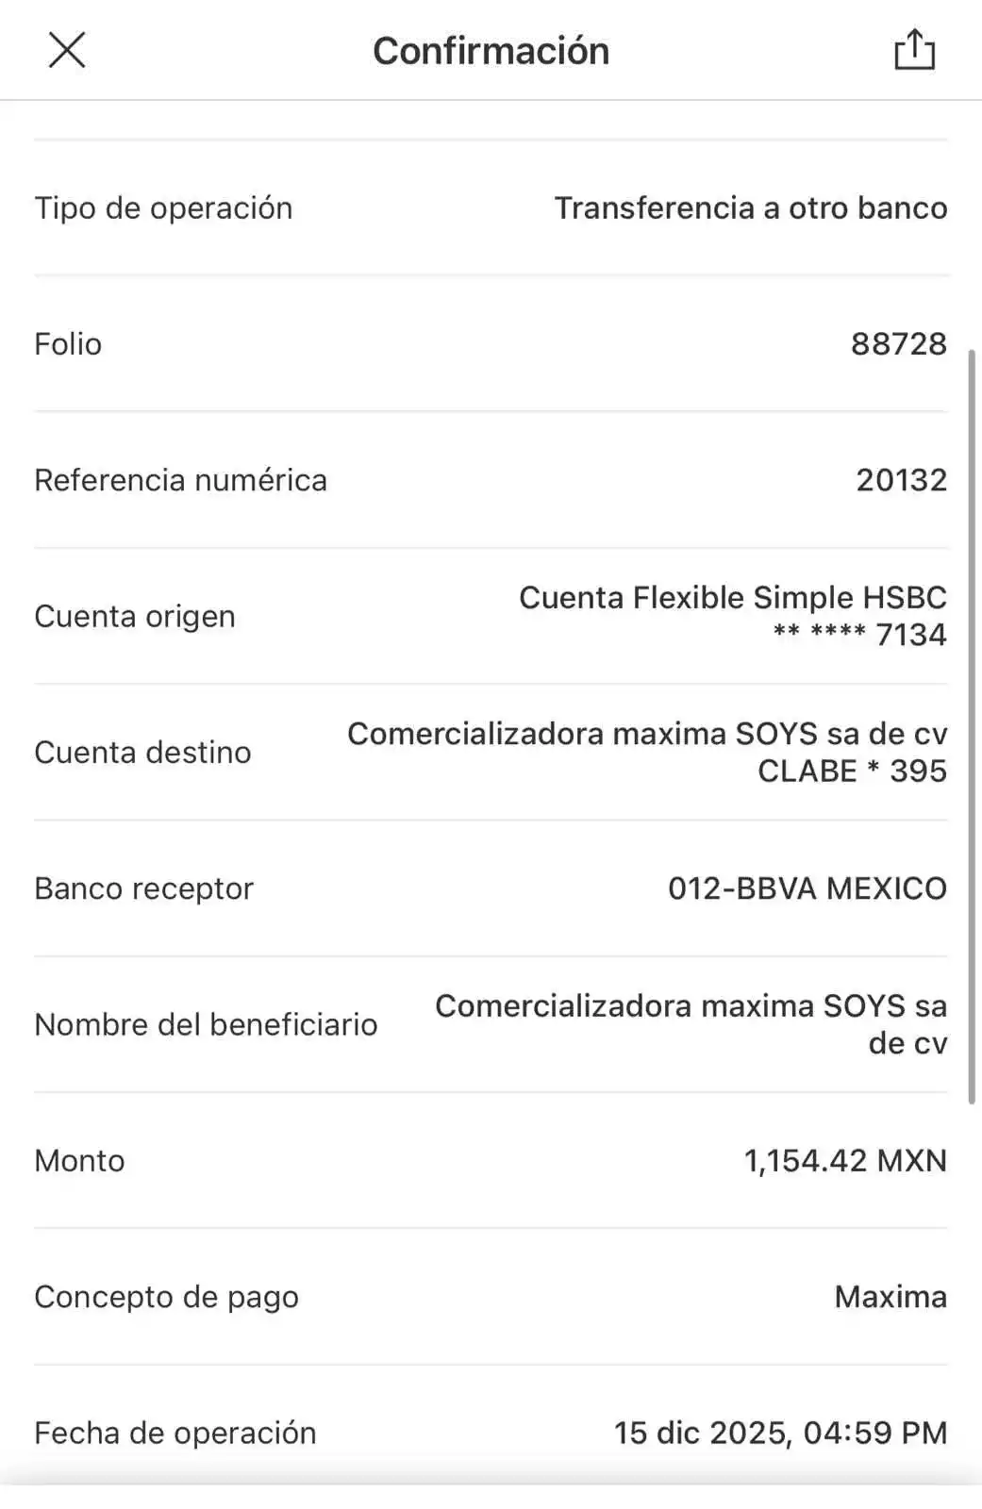
Task: Select the folio number 88728
Action: (x=898, y=344)
